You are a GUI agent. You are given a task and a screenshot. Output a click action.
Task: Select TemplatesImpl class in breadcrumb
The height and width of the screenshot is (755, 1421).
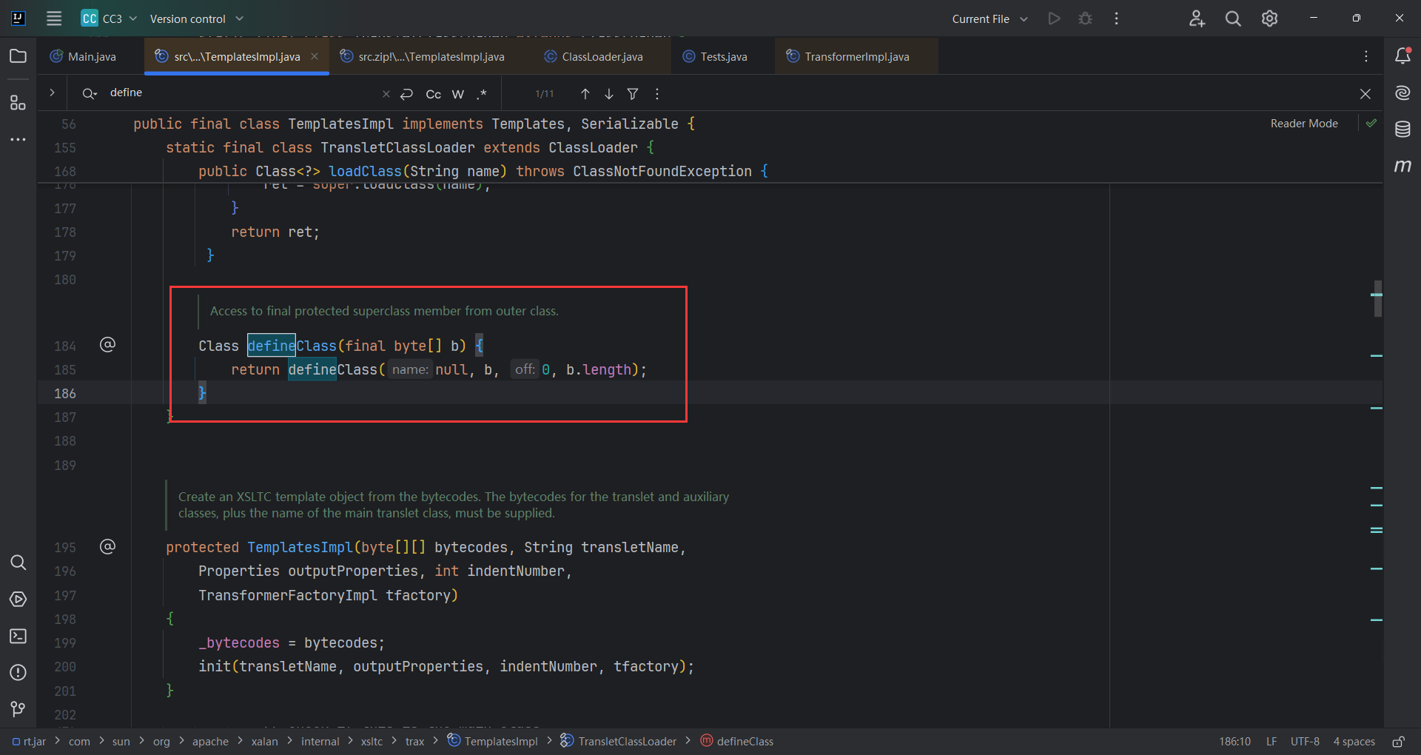493,742
